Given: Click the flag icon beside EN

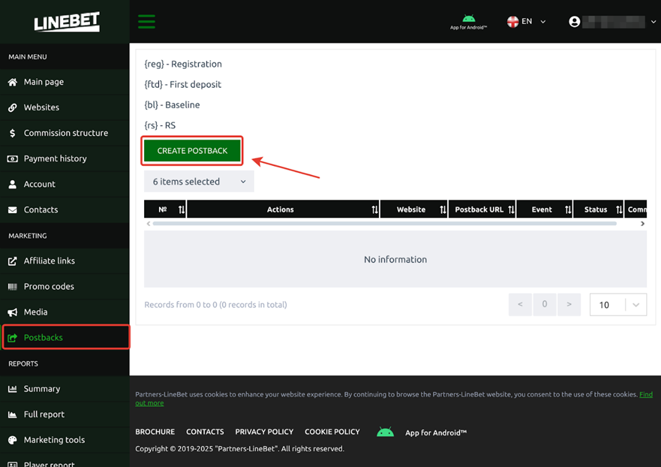Looking at the screenshot, I should 513,22.
